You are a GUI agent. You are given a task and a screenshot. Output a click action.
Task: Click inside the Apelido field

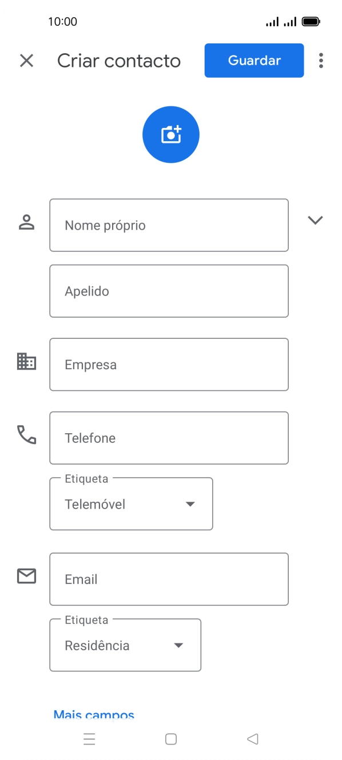169,291
